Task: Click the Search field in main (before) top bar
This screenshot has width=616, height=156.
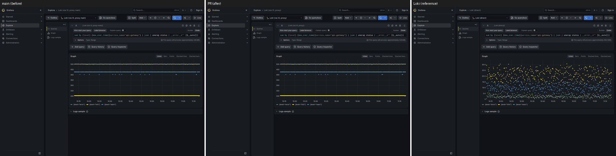Action: (x=156, y=10)
